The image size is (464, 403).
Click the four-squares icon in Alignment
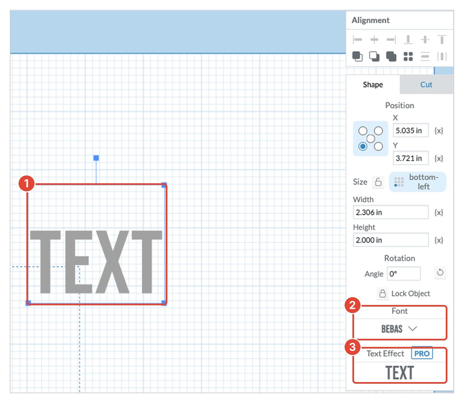point(408,56)
